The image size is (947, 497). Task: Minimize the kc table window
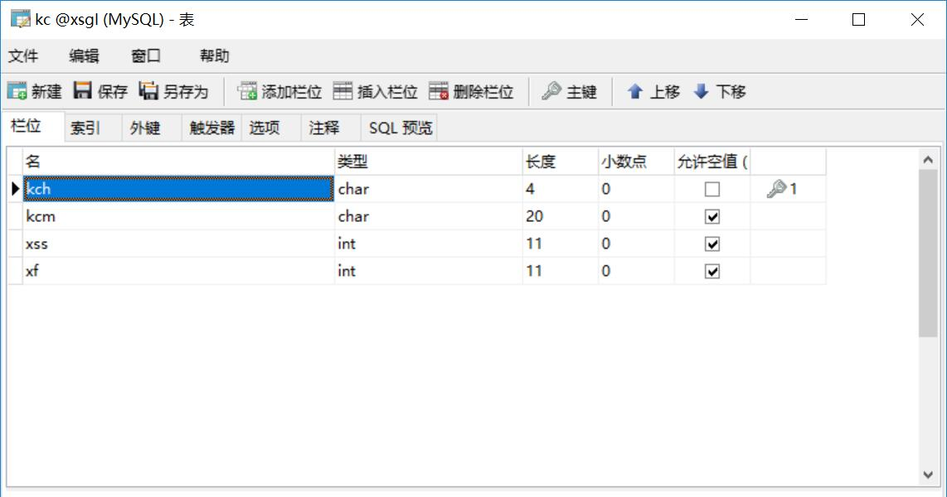[801, 20]
